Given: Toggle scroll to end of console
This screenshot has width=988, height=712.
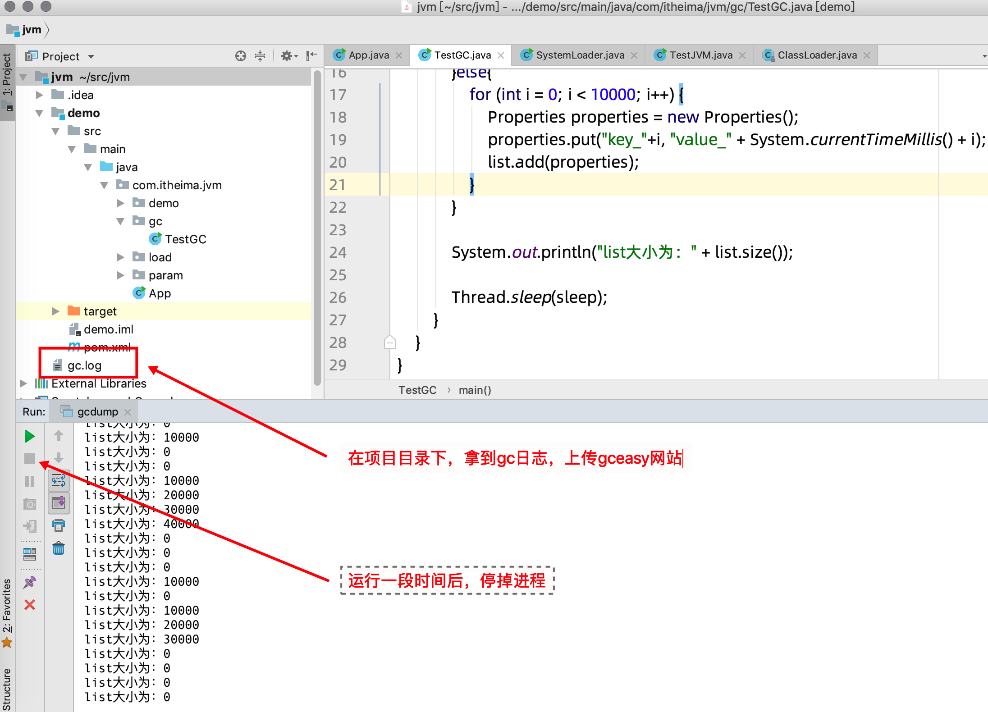Looking at the screenshot, I should pos(59,502).
